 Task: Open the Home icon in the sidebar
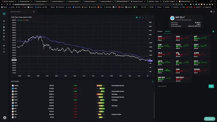point(4,21)
